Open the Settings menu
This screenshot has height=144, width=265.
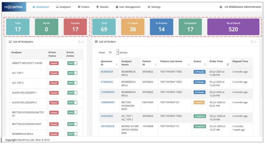[x=154, y=7]
